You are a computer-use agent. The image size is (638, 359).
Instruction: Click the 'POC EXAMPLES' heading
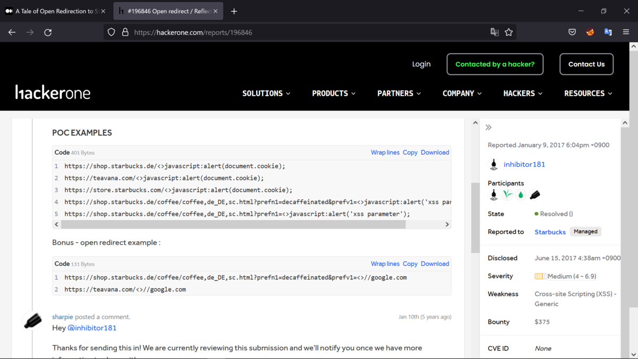pos(82,133)
